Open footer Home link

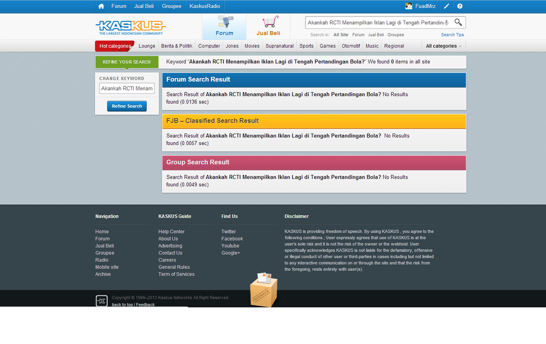[x=102, y=232]
